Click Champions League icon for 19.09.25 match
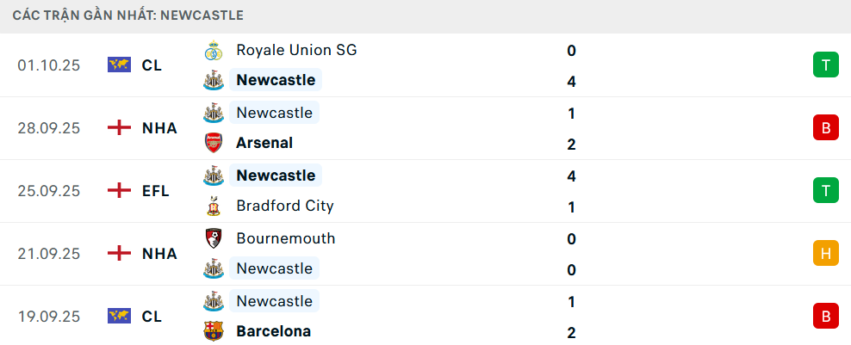 [x=119, y=317]
